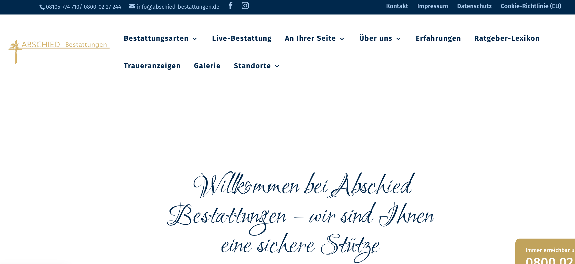This screenshot has height=264, width=575.
Task: Open the Standorte menu item
Action: [x=252, y=66]
